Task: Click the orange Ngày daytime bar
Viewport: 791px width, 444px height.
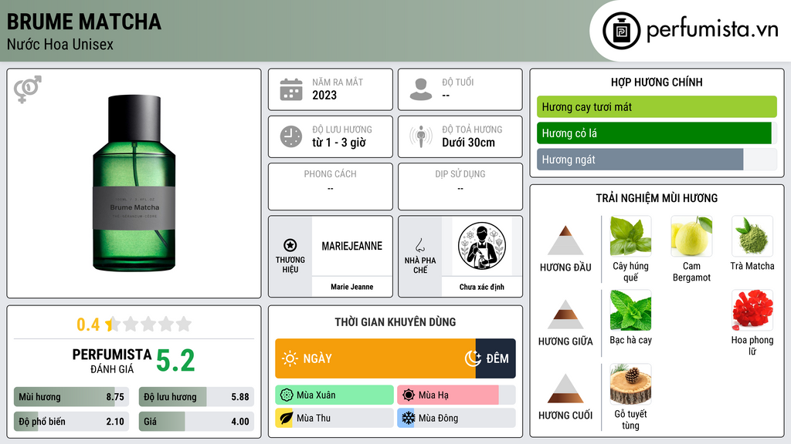Action: [375, 358]
